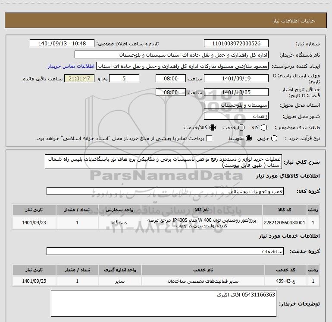This screenshot has width=332, height=322.
Task: Click service code ج-43-439 cell
Action: tap(285, 281)
